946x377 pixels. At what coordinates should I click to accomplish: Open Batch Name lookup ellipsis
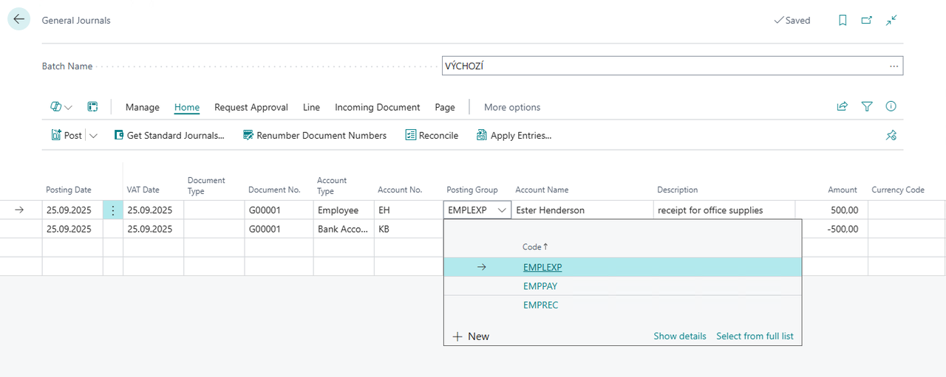pos(894,66)
